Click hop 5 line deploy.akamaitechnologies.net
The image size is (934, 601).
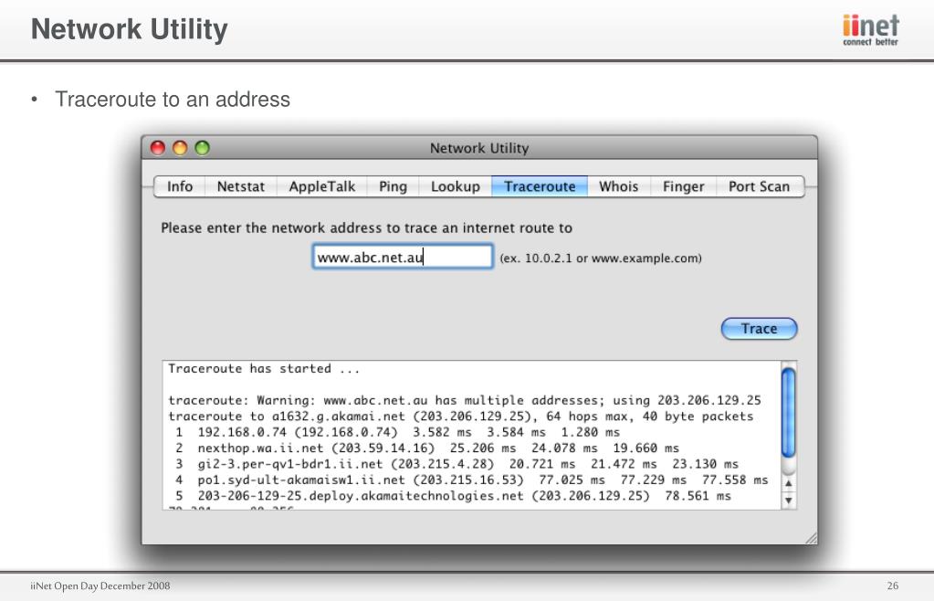coord(453,496)
